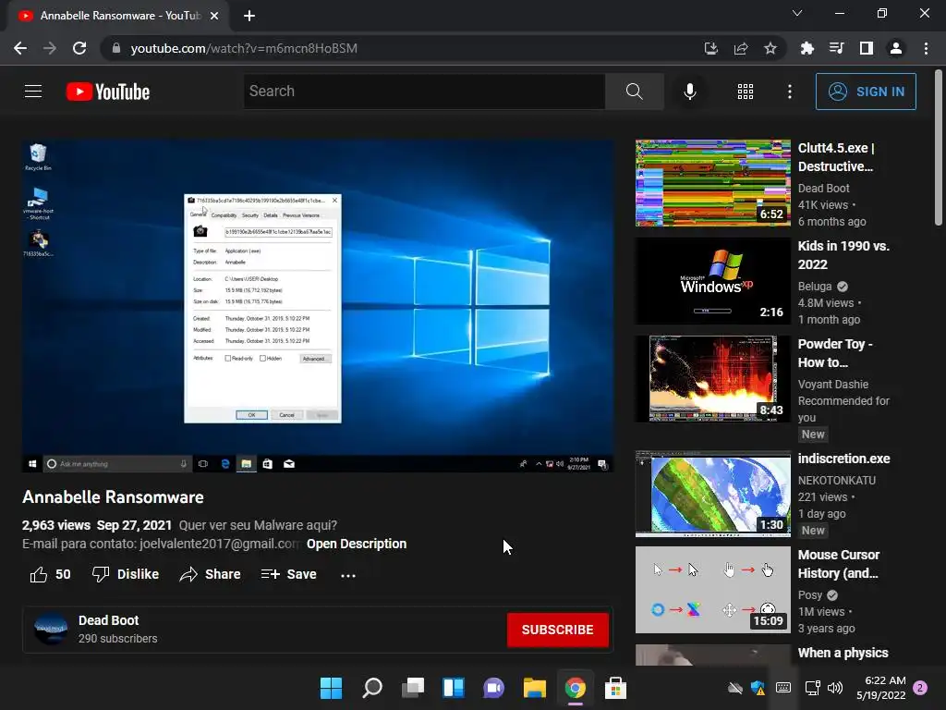Viewport: 946px width, 710px height.
Task: Open Task View on taskbar
Action: coord(413,688)
